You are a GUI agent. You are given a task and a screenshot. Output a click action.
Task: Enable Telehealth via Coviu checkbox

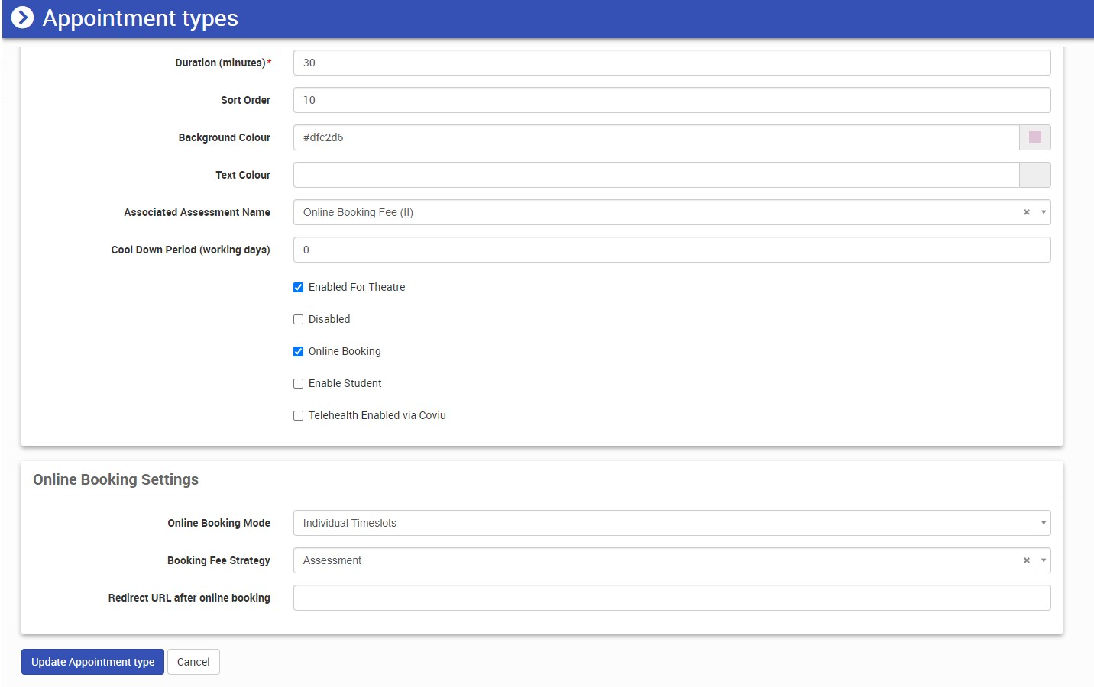coord(299,416)
